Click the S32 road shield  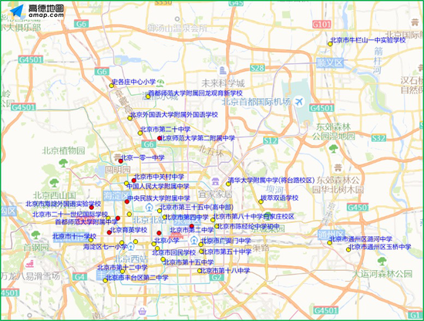(379, 138)
